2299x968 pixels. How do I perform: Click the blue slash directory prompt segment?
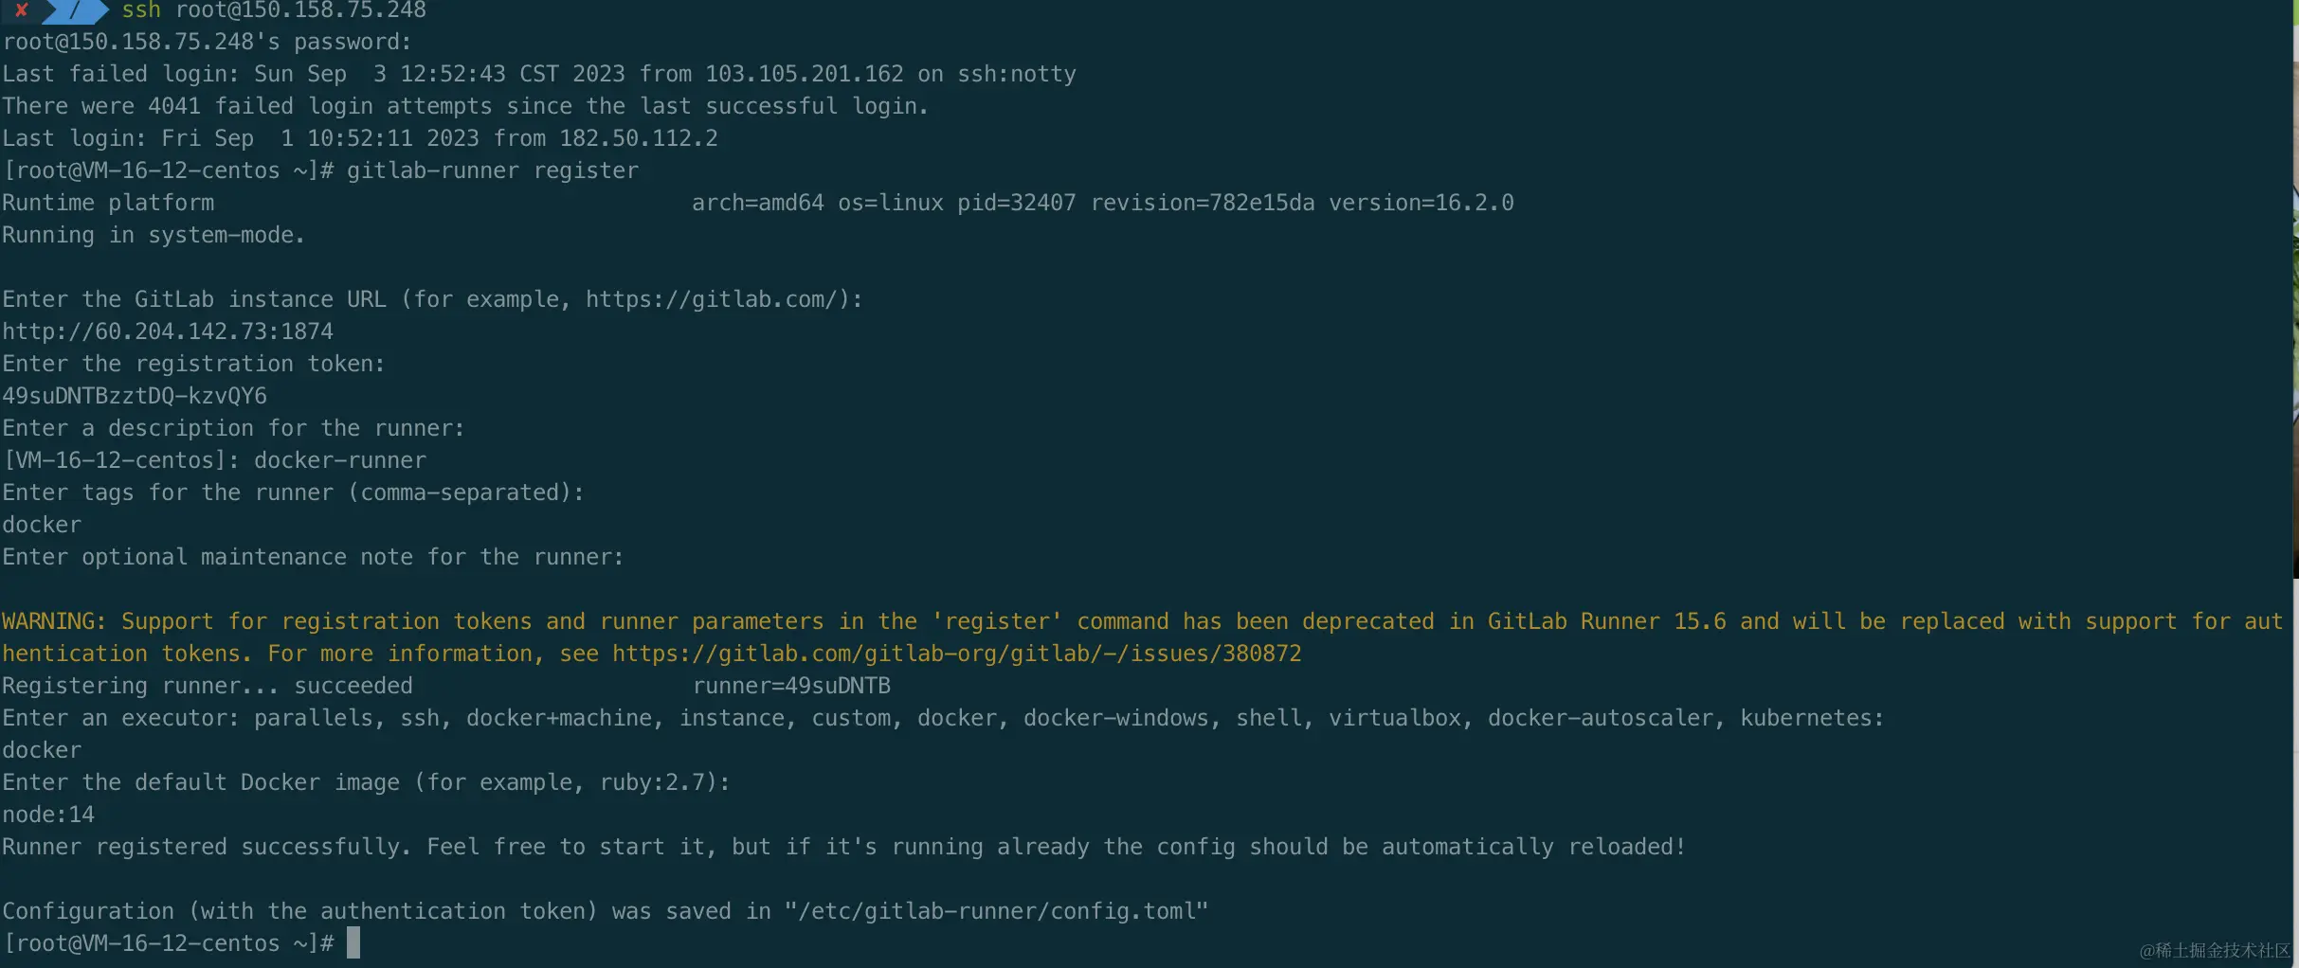pos(74,10)
